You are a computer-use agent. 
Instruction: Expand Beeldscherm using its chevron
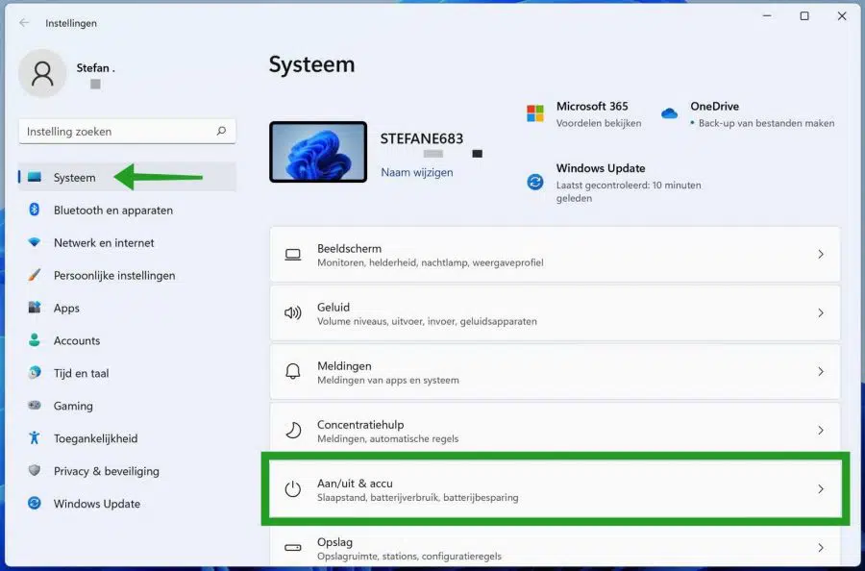coord(821,255)
